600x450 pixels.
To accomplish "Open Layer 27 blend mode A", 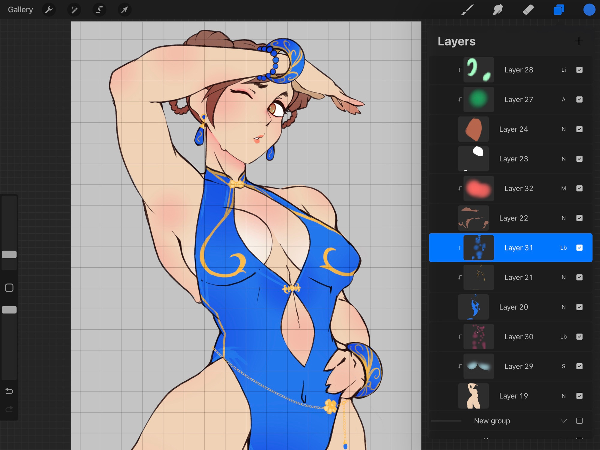I will click(x=563, y=100).
